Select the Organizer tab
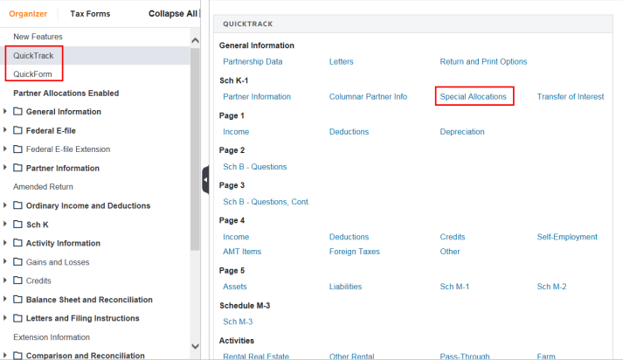Image resolution: width=623 pixels, height=360 pixels. click(x=30, y=14)
